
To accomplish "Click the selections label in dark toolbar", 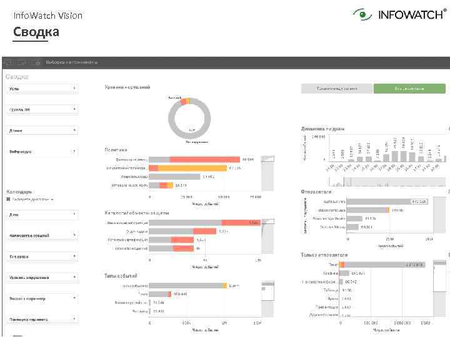I will click(71, 62).
